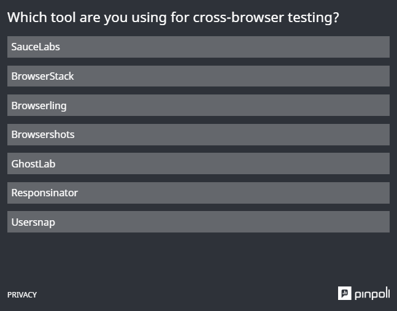Click the empty area below Usersnap option
397x311 pixels.
198,259
